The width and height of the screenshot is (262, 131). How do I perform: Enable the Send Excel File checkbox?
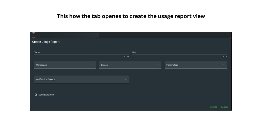(36, 95)
